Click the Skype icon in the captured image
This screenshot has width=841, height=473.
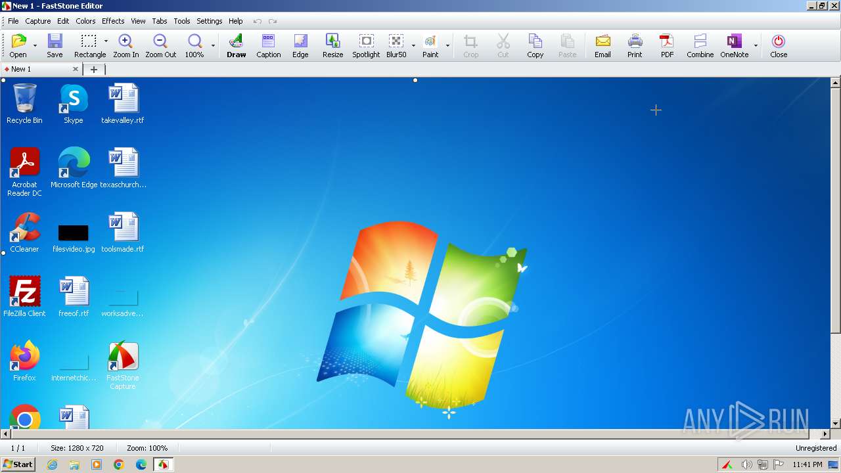(74, 104)
